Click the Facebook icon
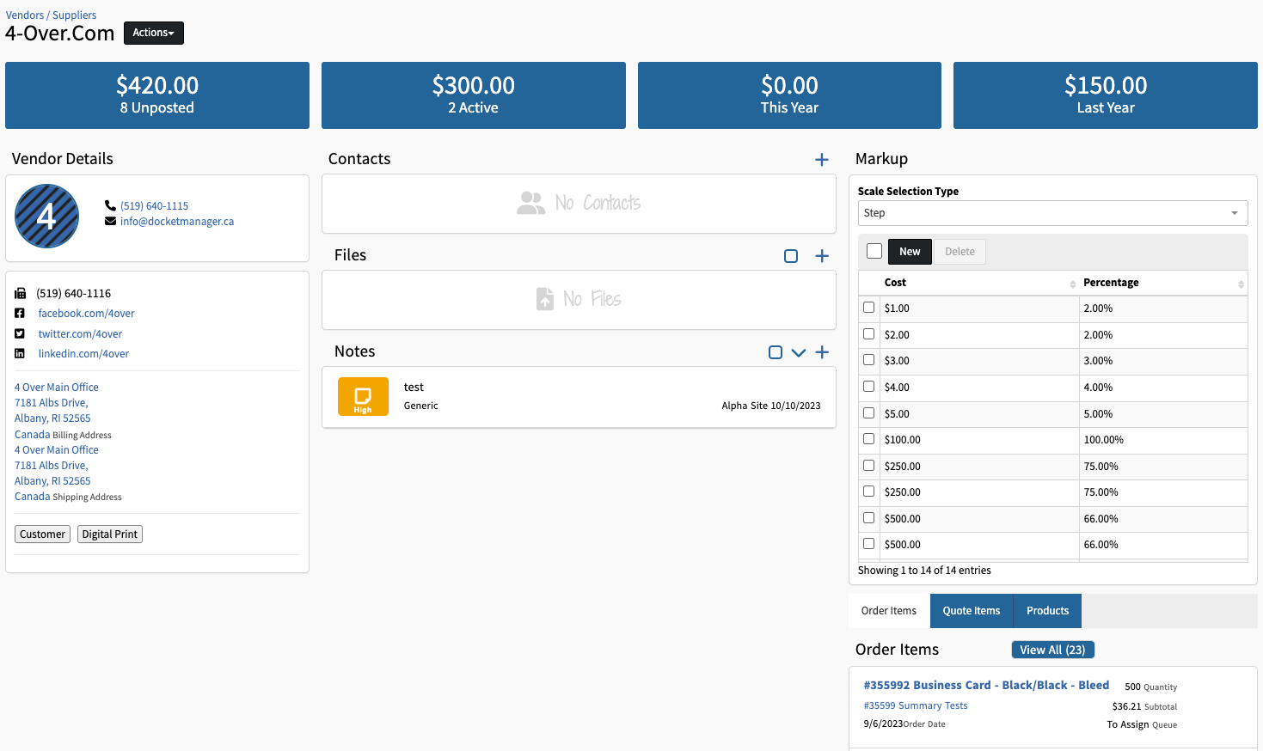 pyautogui.click(x=20, y=313)
